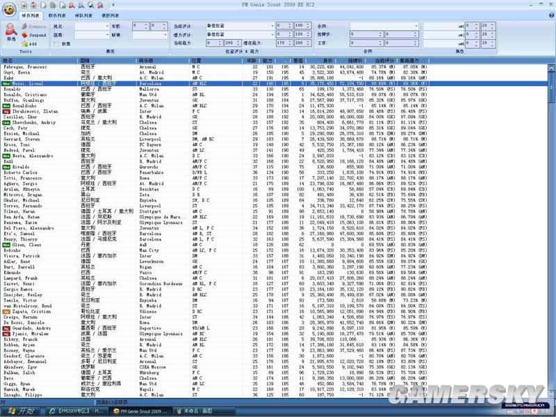Switch to the FM Genie Scout 2009 taskbar button
Image resolution: width=556 pixels, height=417 pixels.
[141, 411]
